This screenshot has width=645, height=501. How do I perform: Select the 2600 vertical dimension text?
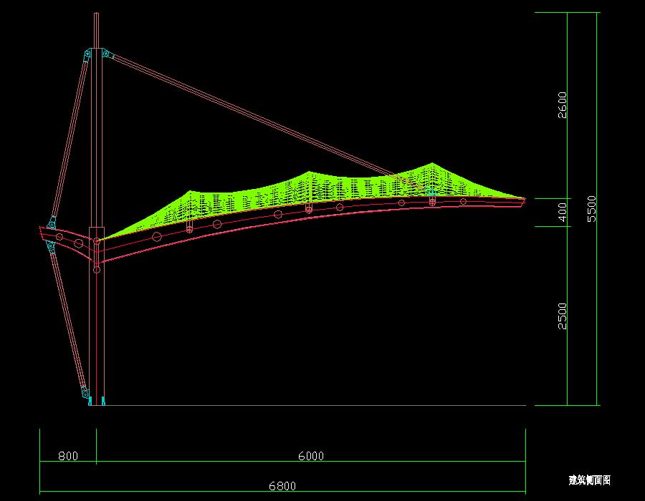(x=562, y=105)
